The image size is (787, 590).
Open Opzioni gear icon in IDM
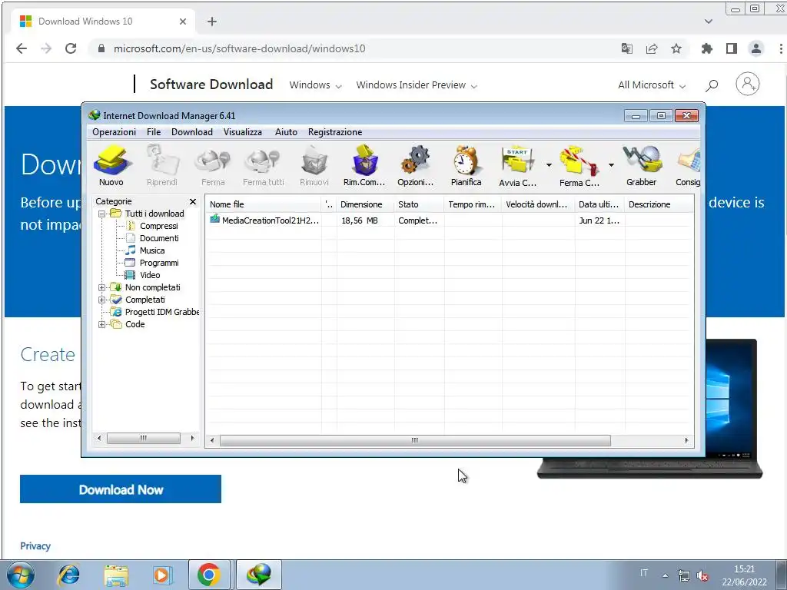(415, 166)
